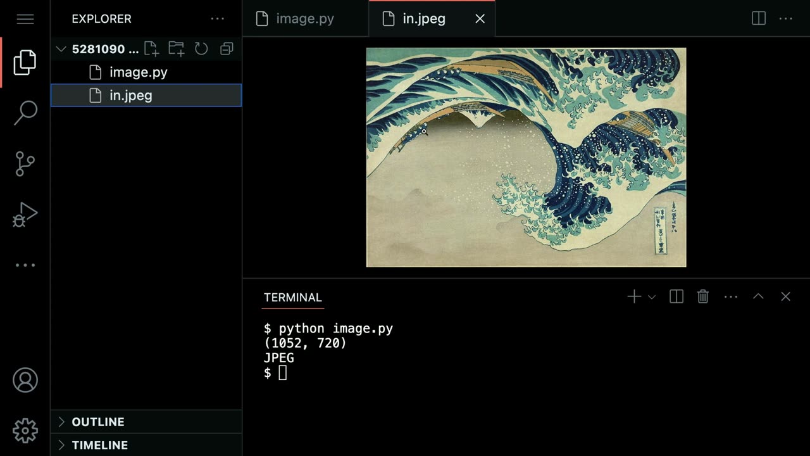Switch to the image.py tab
Viewport: 810px width, 456px height.
click(305, 19)
